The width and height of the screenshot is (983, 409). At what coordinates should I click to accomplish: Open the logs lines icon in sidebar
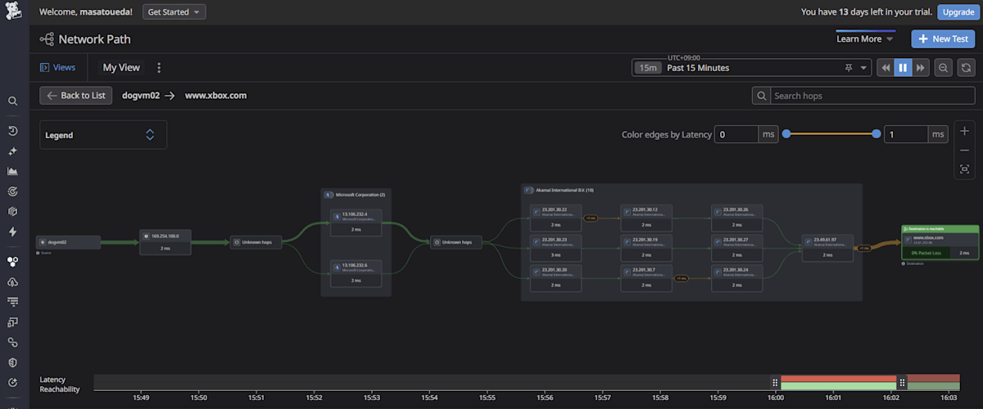tap(12, 302)
